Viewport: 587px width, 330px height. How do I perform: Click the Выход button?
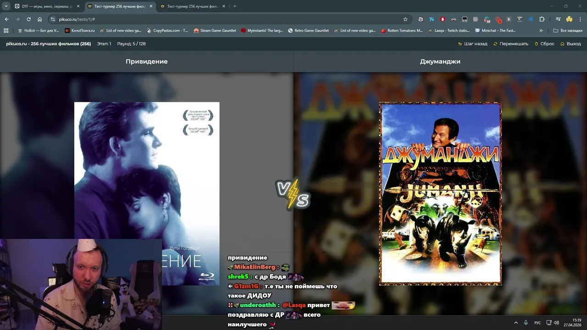570,44
